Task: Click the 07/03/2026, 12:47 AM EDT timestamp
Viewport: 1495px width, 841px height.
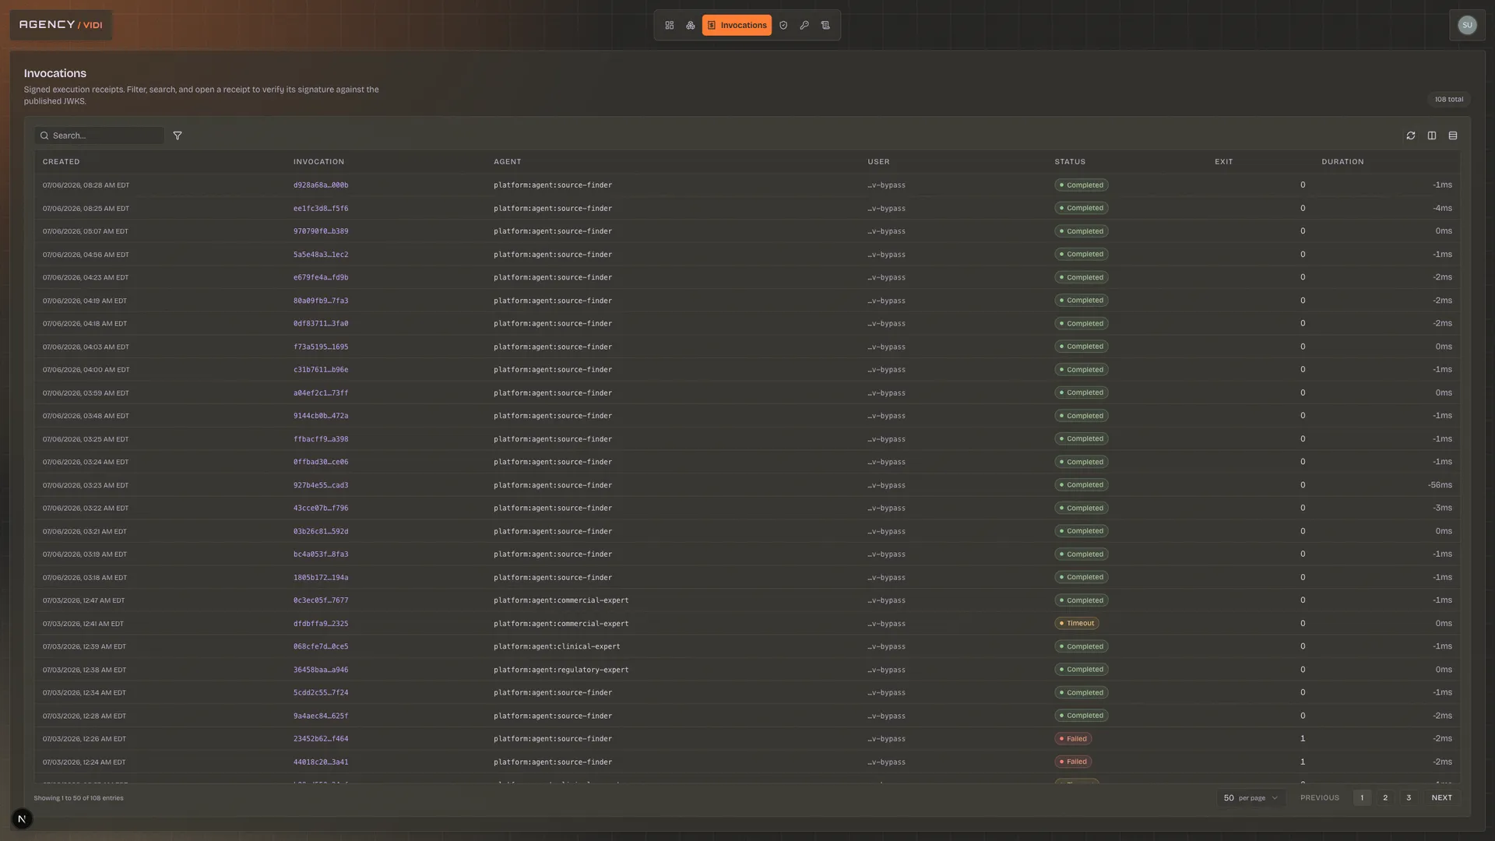Action: [x=83, y=601]
